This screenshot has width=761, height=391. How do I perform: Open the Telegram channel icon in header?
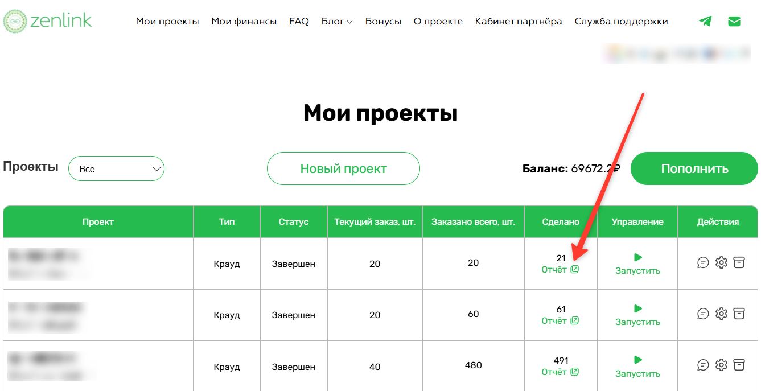pos(705,22)
